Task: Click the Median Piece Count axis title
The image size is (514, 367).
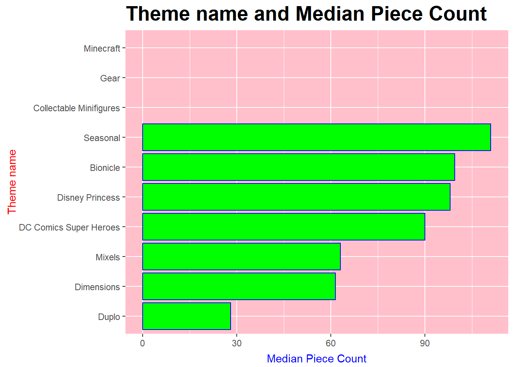Action: (317, 359)
